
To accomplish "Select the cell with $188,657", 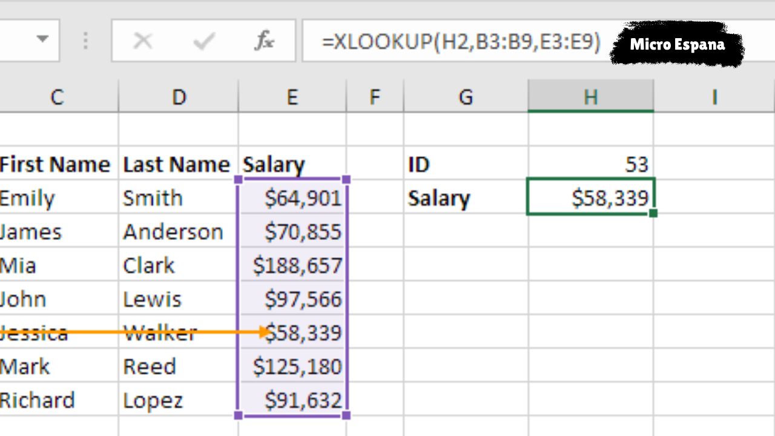I will tap(293, 265).
